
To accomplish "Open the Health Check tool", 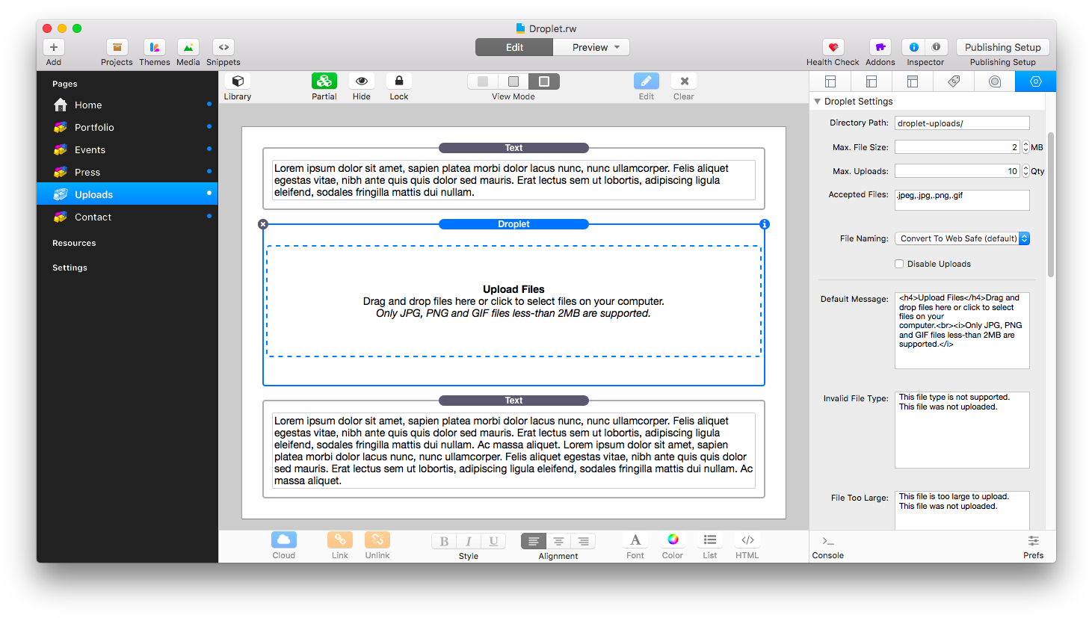I will [833, 48].
